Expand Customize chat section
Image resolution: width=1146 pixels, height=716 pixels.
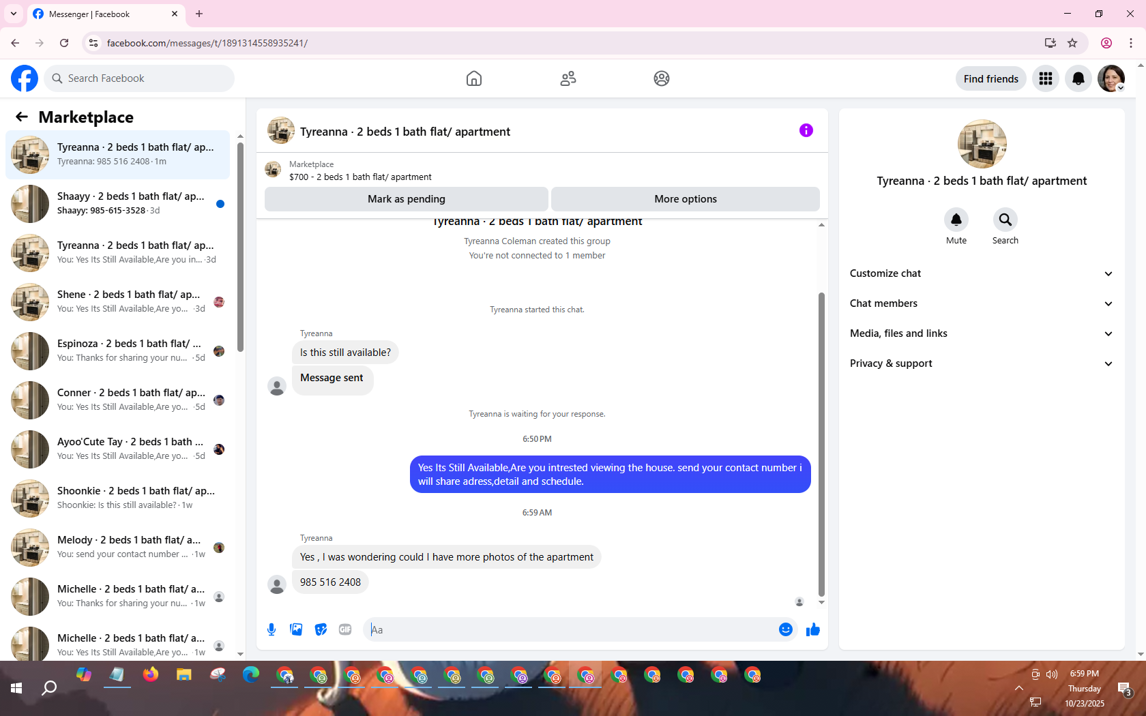tap(982, 273)
